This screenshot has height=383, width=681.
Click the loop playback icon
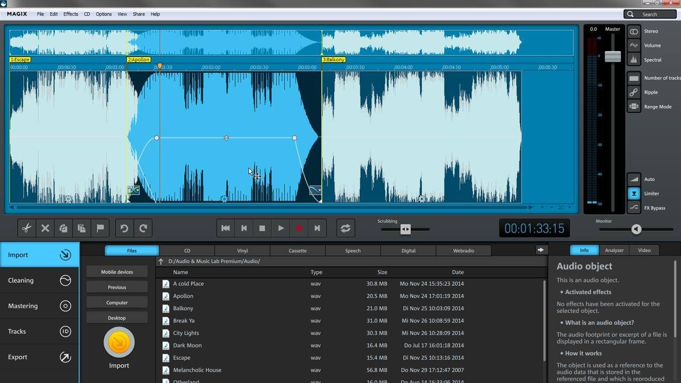click(345, 228)
